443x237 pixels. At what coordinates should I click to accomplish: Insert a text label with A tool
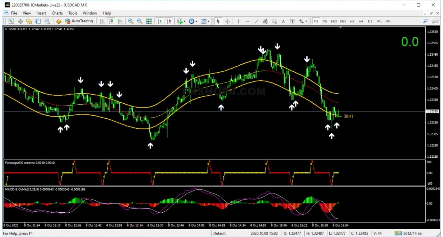283,21
